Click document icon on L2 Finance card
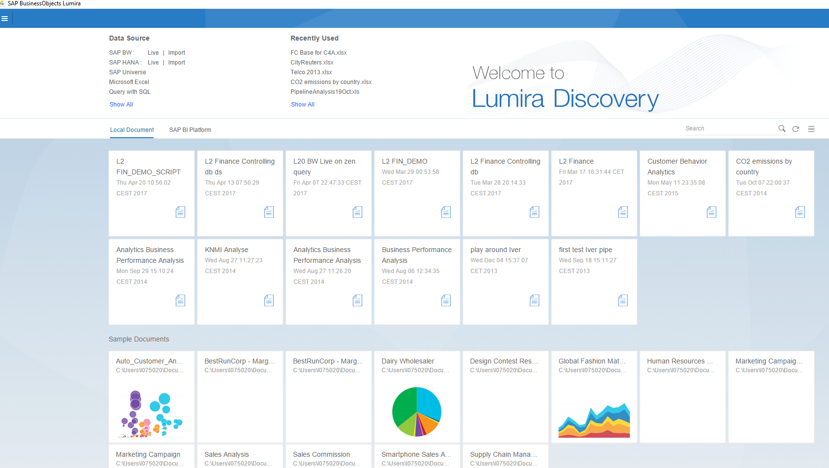This screenshot has width=829, height=468. click(623, 212)
